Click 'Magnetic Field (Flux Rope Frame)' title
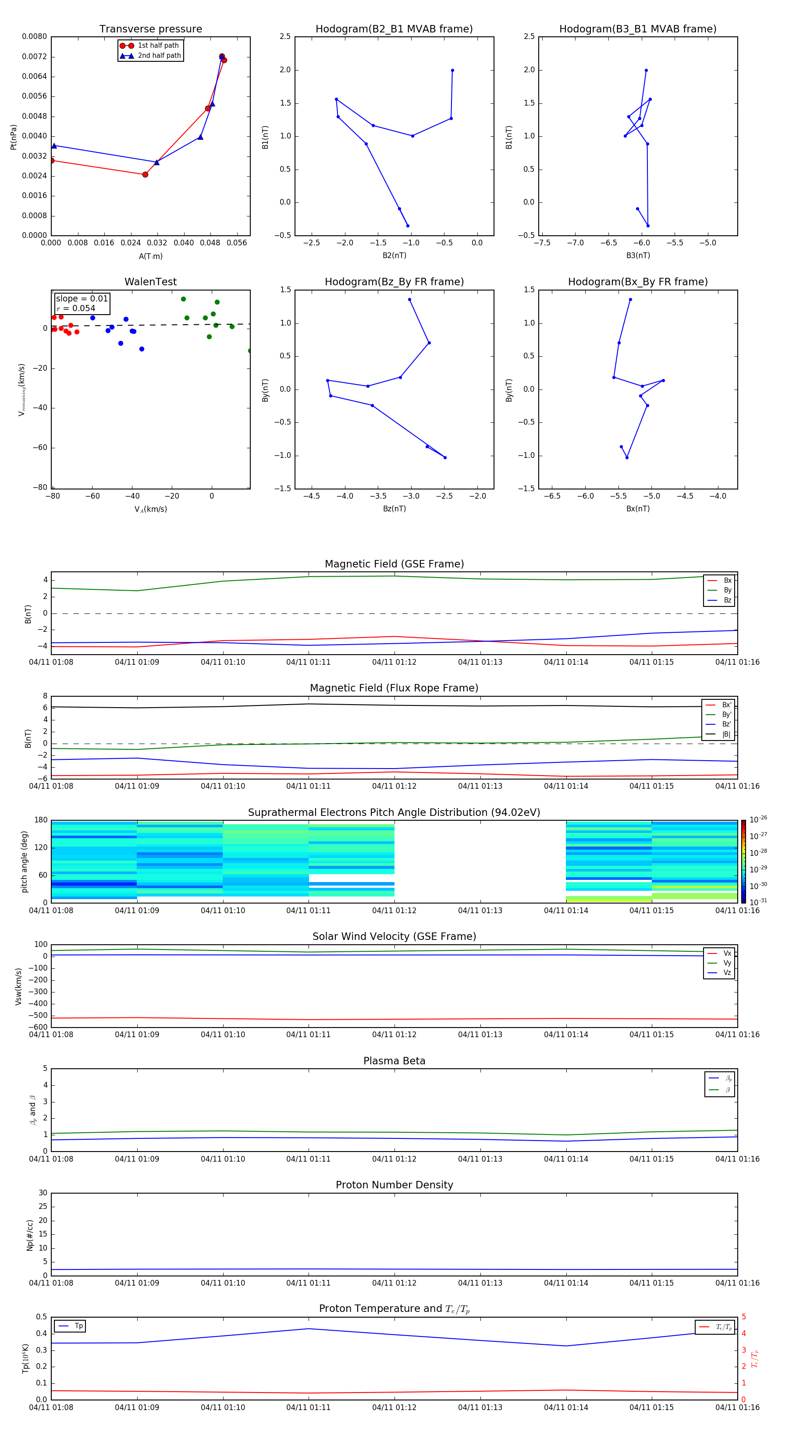789x1446 pixels. [x=394, y=688]
